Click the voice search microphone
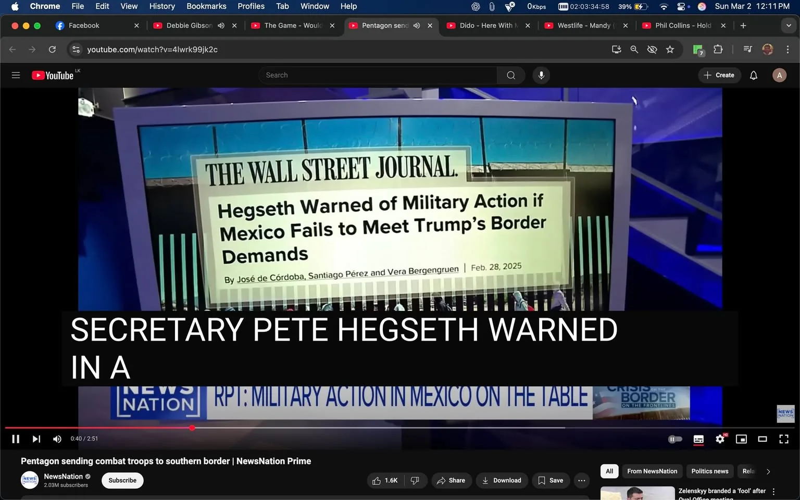Screen dimensions: 800x500 [541, 75]
